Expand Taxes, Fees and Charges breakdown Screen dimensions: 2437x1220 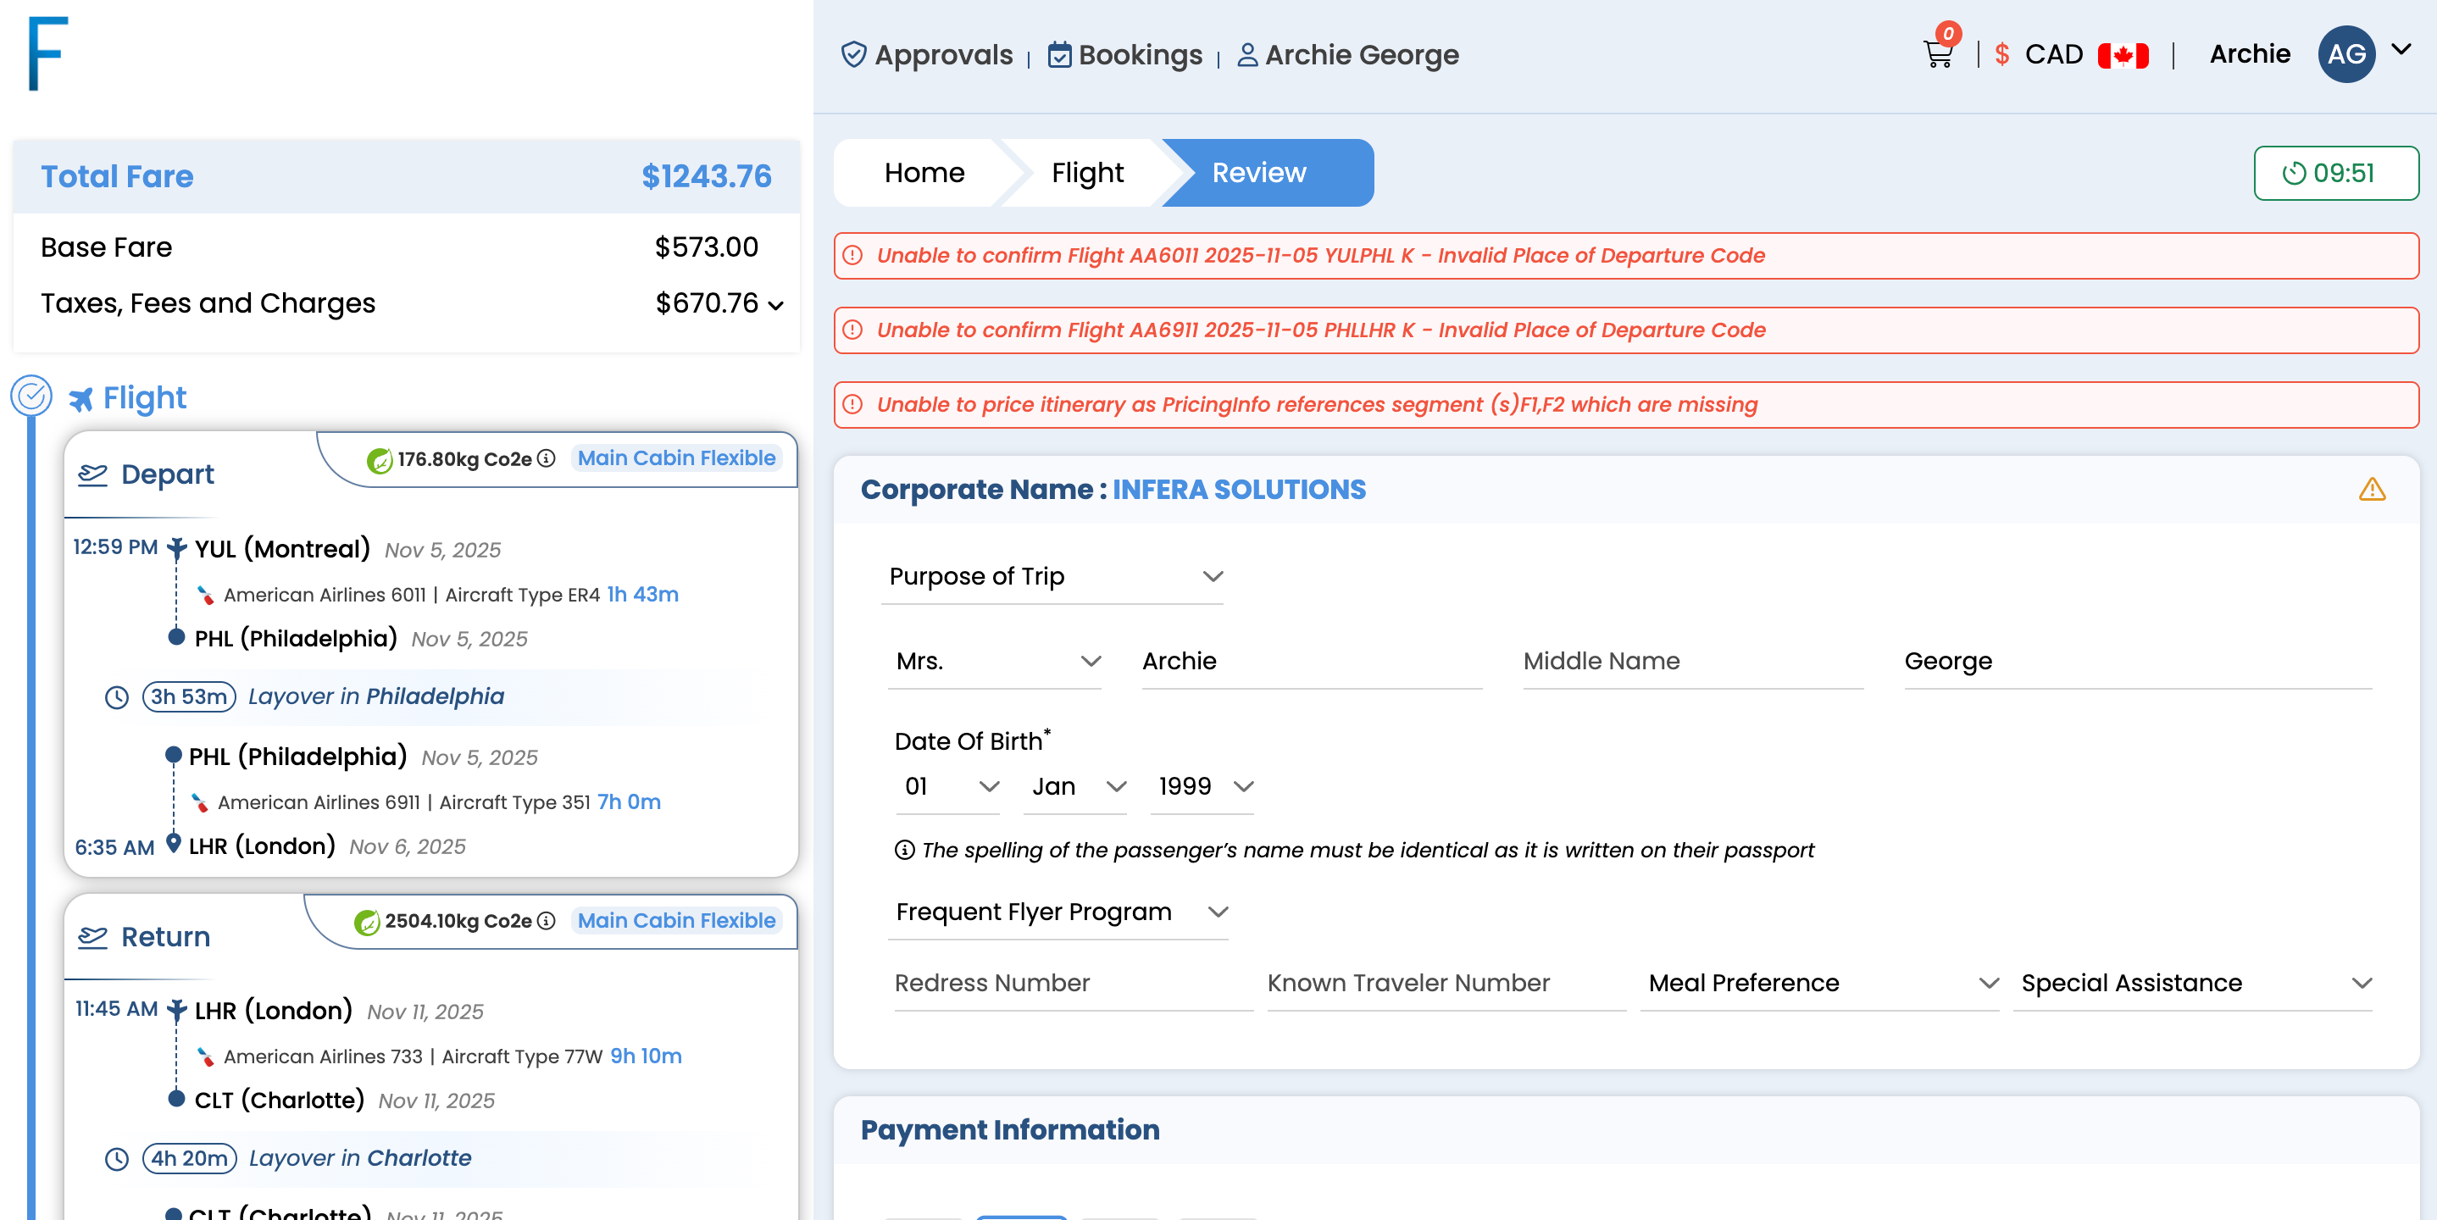[775, 306]
